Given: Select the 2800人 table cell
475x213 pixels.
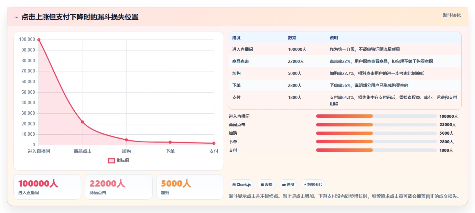Looking at the screenshot, I should [x=305, y=85].
